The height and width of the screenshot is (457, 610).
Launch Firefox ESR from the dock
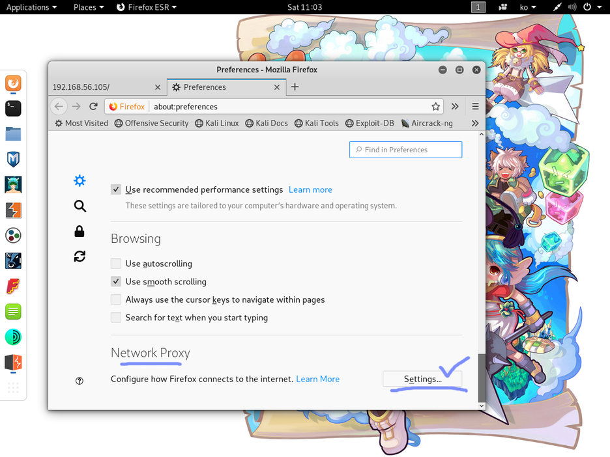pos(13,83)
